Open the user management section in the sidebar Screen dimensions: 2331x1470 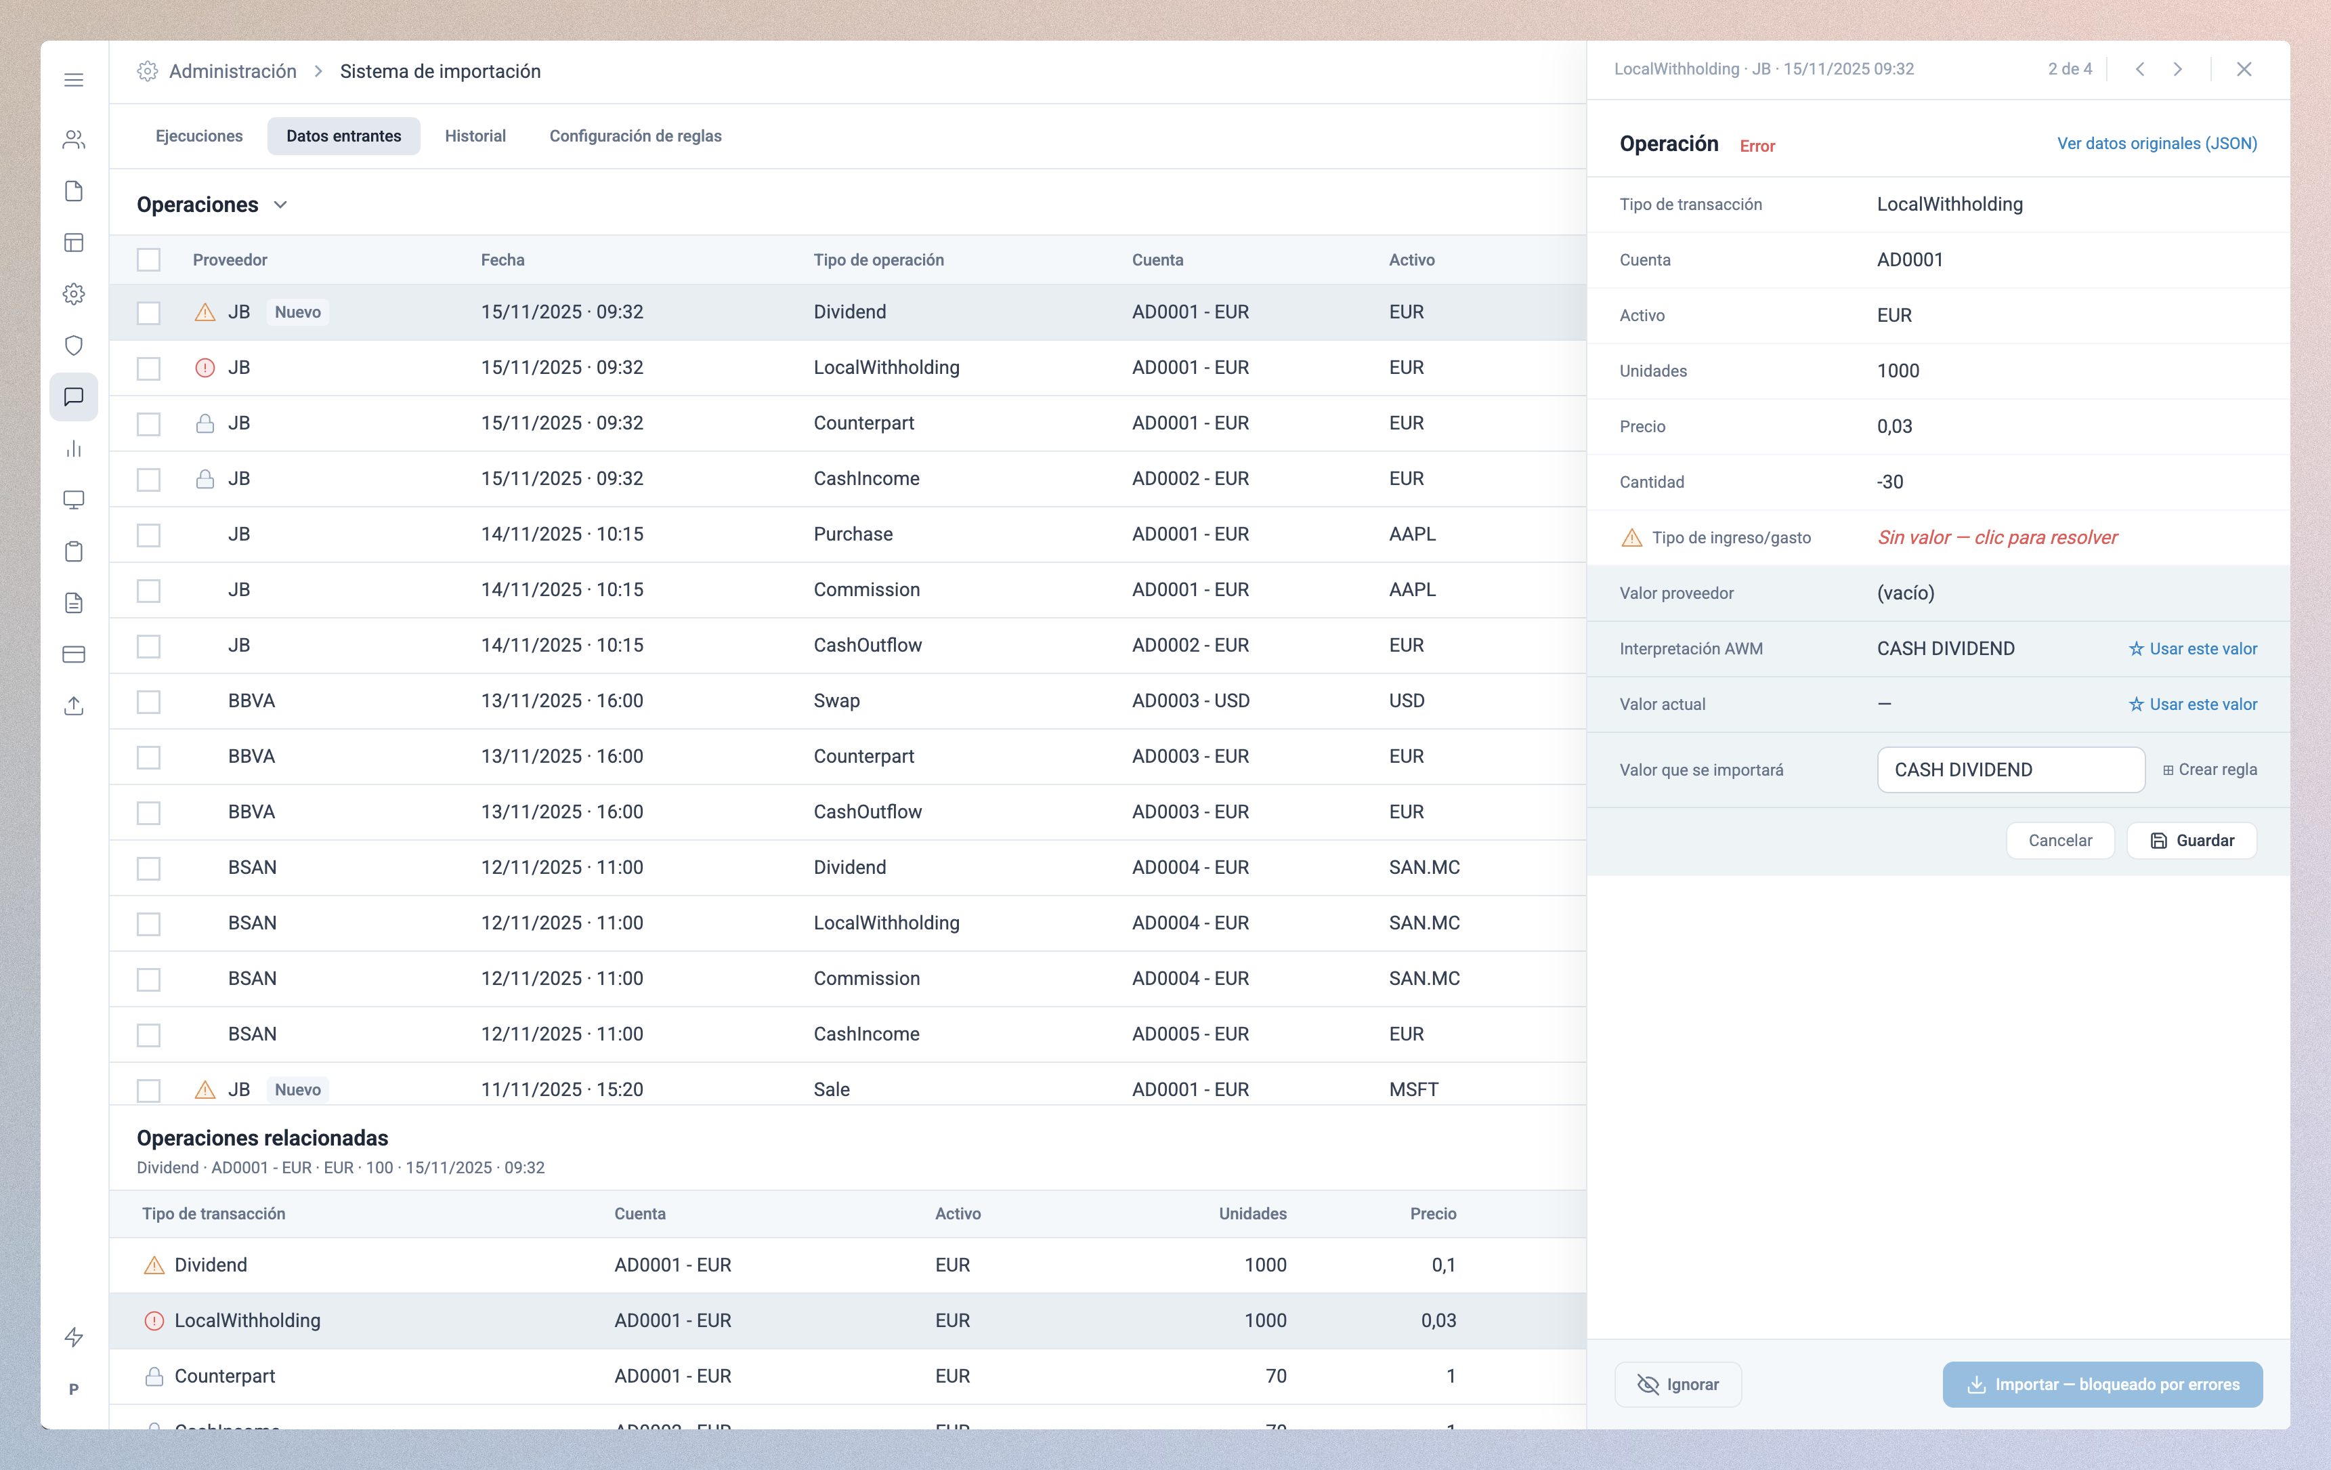click(74, 140)
